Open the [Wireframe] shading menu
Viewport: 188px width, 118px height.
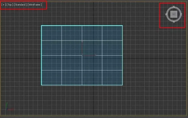click(x=35, y=5)
